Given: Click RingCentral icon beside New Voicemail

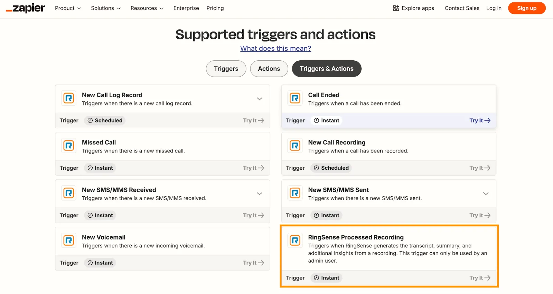Looking at the screenshot, I should coord(69,241).
